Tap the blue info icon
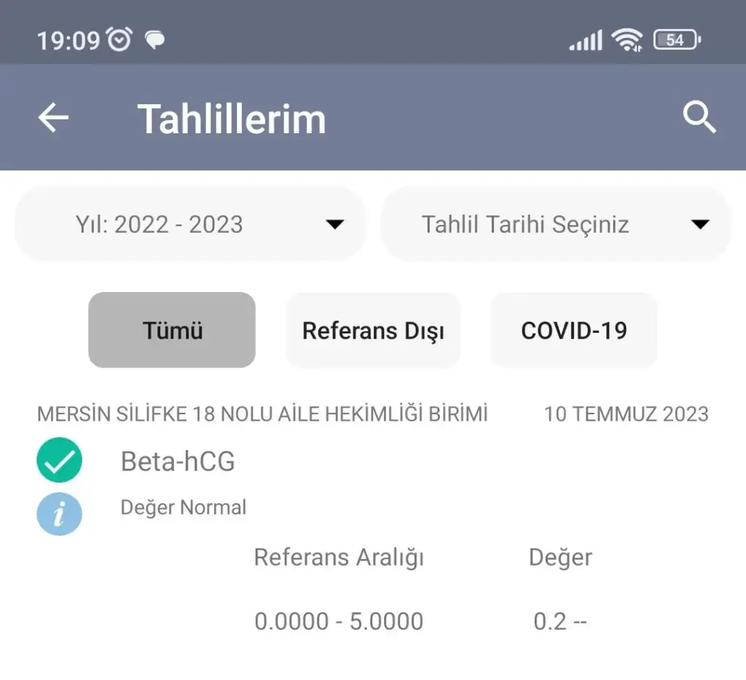Viewport: 746px width, 680px height. click(59, 514)
